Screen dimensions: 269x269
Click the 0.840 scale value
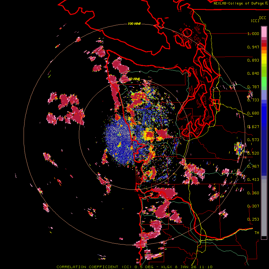point(253,74)
